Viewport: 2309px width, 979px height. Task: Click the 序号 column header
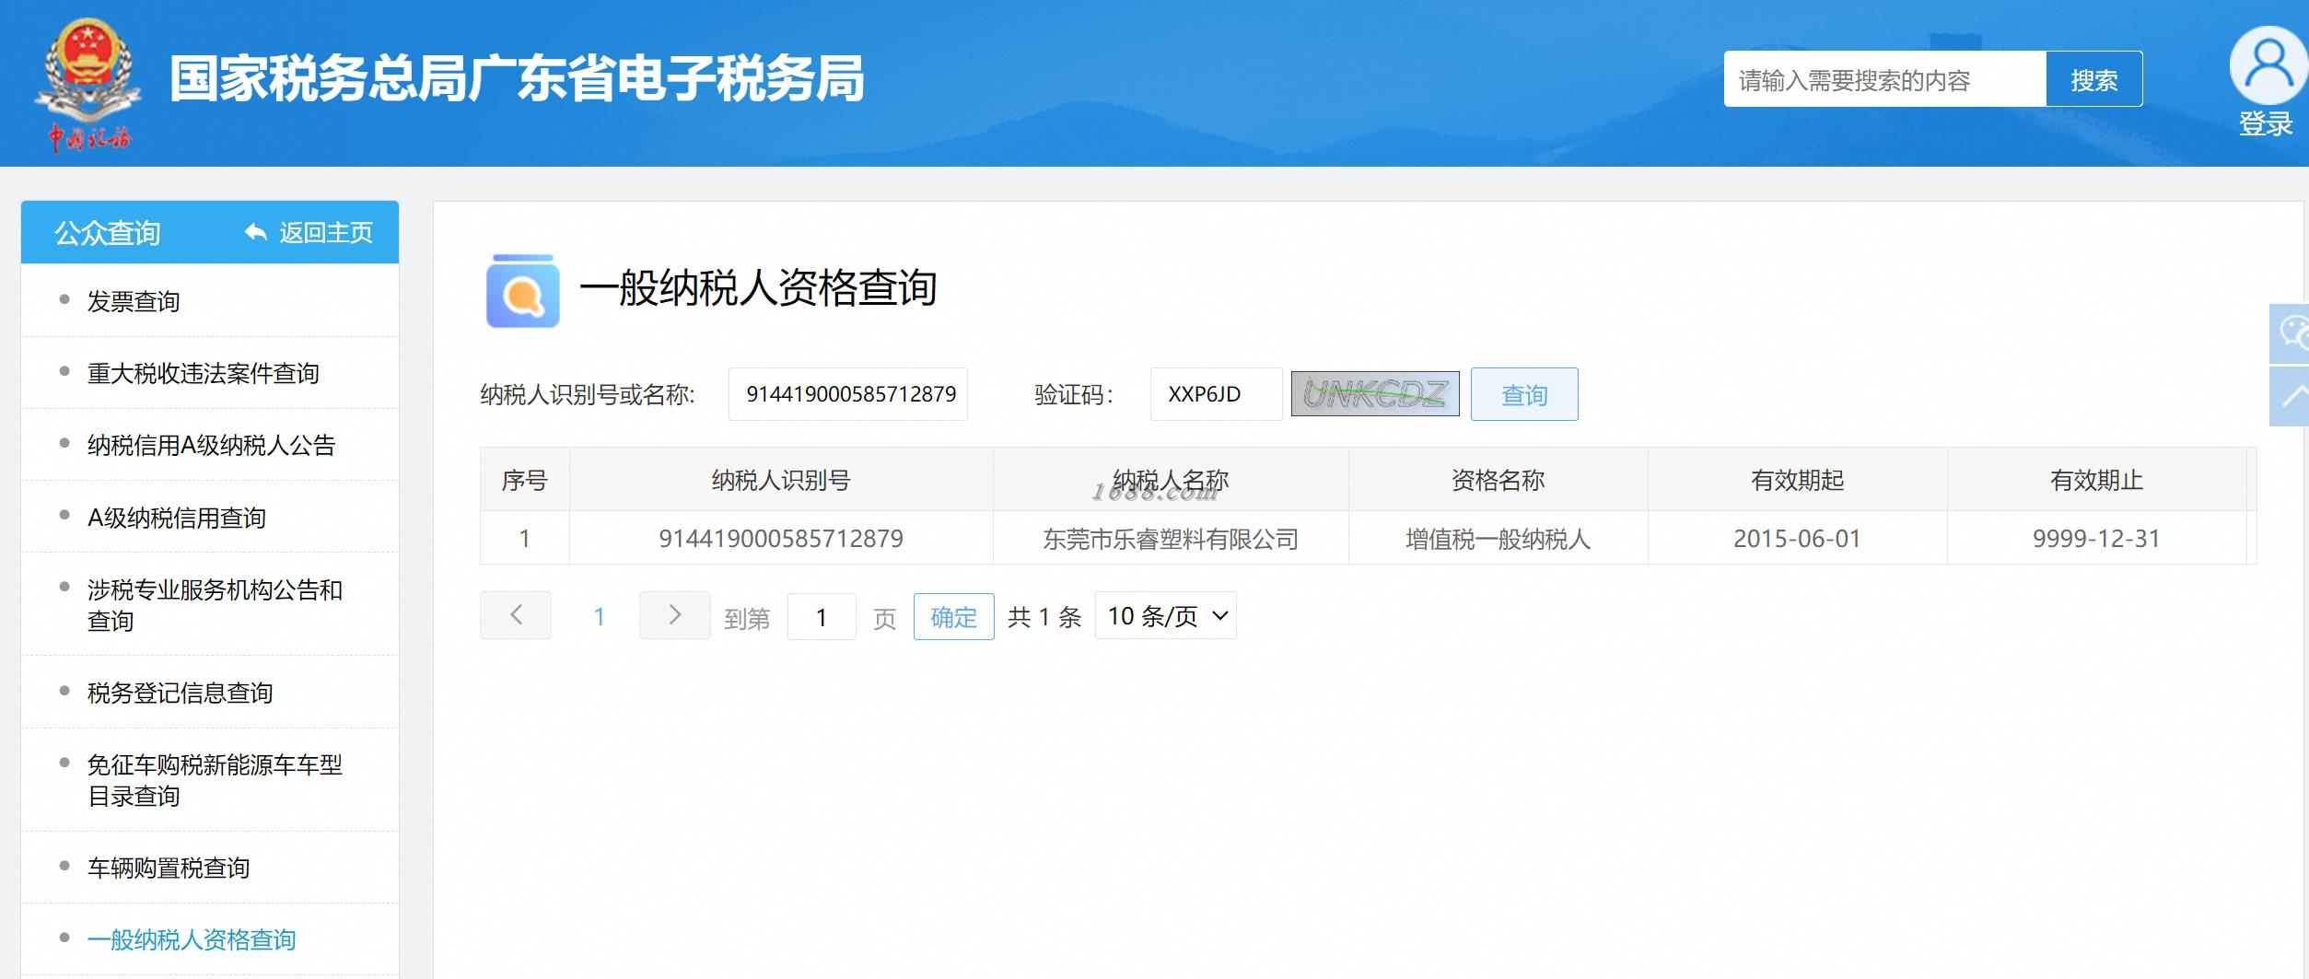pyautogui.click(x=525, y=480)
